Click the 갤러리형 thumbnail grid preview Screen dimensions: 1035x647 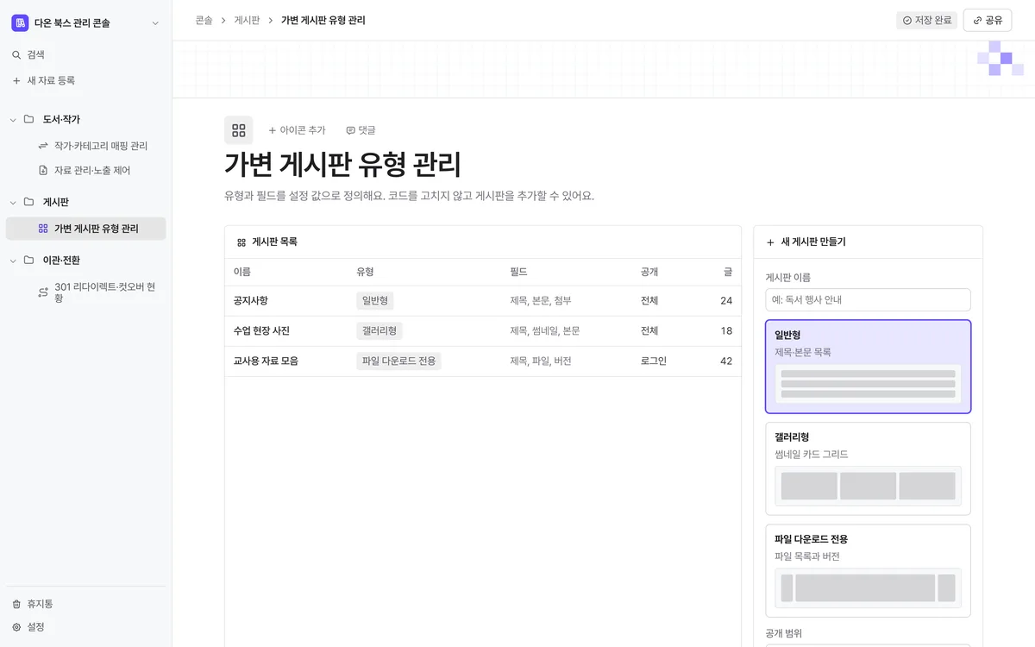(x=868, y=486)
